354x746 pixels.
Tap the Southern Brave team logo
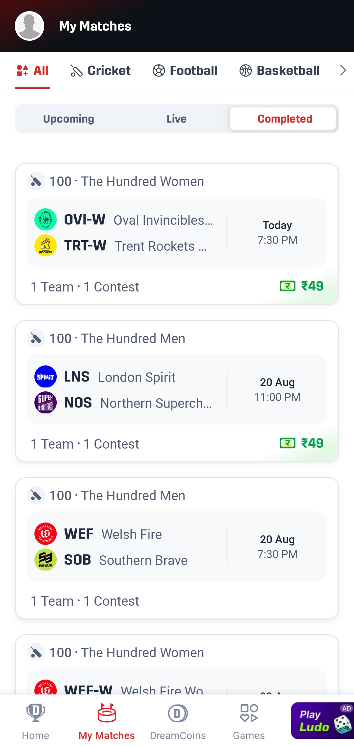[x=46, y=560]
